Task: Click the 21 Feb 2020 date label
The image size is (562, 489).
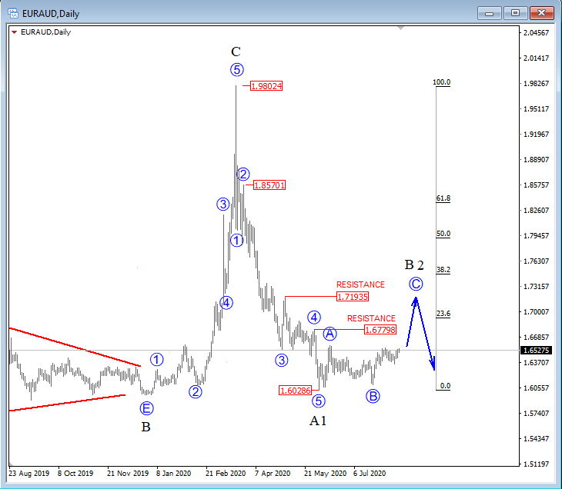Action: pos(224,474)
